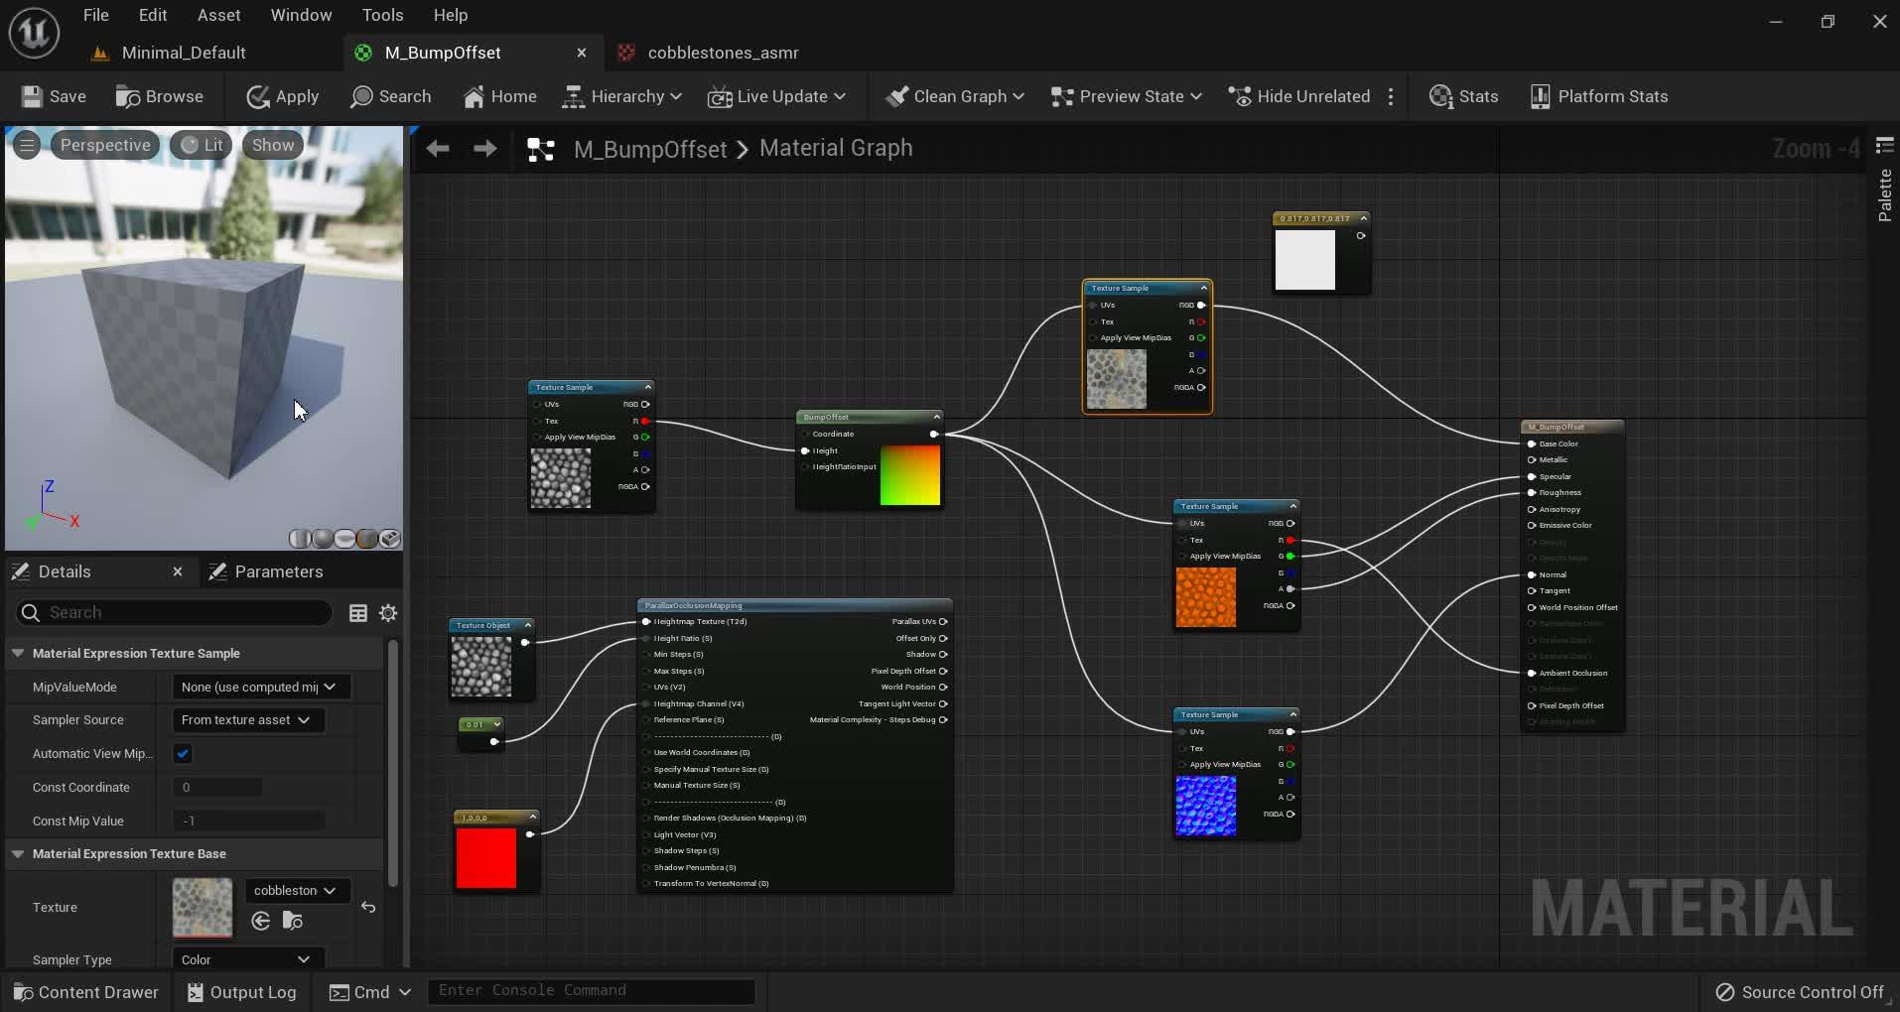
Task: Open material Stats
Action: [x=1462, y=95]
